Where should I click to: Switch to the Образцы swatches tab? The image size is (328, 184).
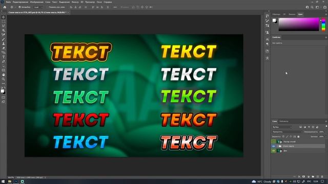(x=276, y=14)
